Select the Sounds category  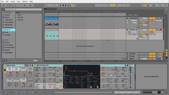point(7,15)
